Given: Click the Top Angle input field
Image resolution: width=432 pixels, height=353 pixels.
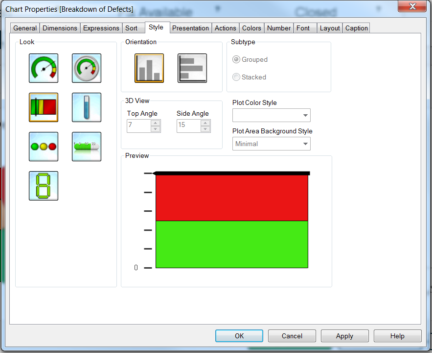Looking at the screenshot, I should 139,126.
